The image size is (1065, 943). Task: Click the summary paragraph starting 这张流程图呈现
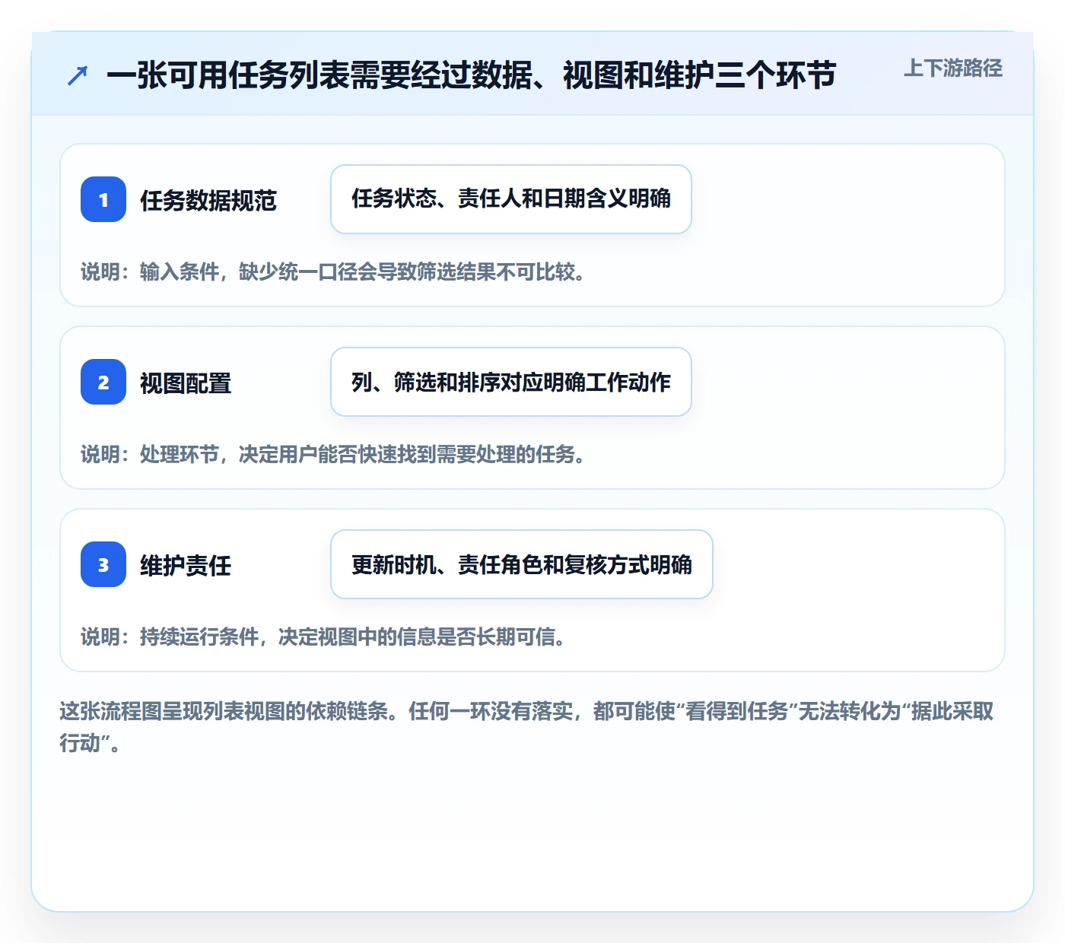(527, 727)
